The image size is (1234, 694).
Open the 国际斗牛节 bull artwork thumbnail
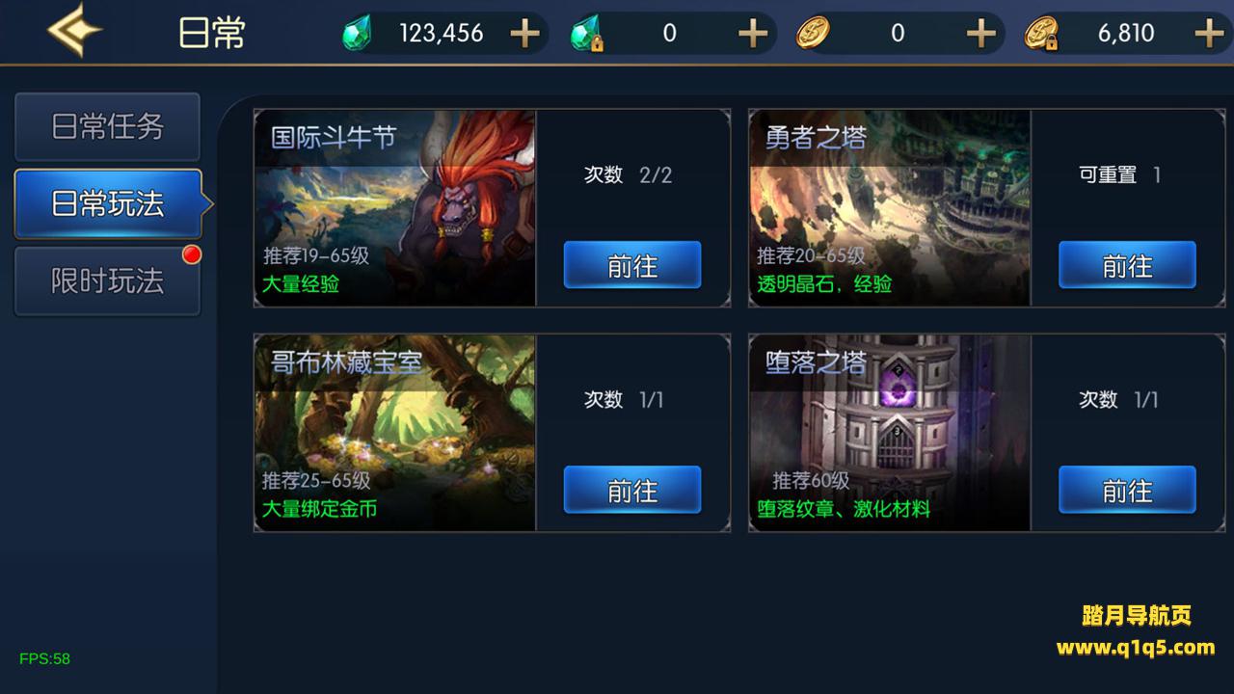395,208
